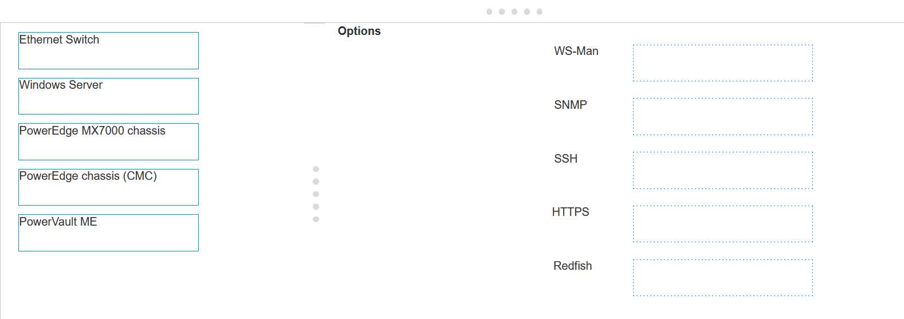The height and width of the screenshot is (319, 904).
Task: Select the PowerVault ME option box
Action: tap(108, 233)
